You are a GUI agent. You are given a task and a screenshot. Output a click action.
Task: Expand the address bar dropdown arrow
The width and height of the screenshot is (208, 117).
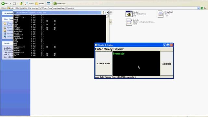click(x=198, y=8)
